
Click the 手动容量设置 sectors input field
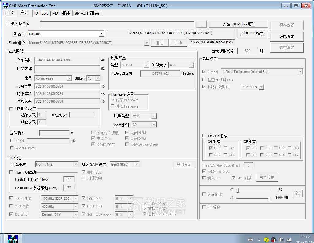click(x=160, y=73)
